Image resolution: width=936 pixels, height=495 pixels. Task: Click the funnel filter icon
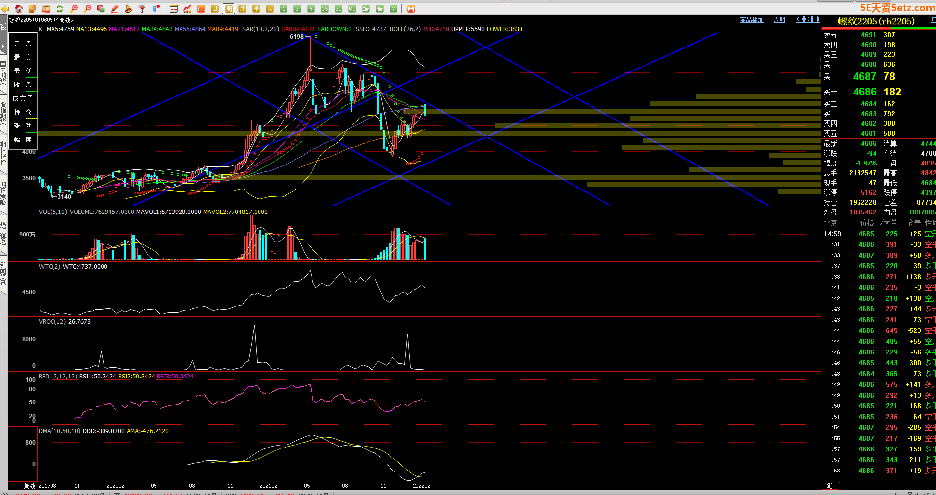pos(142,9)
